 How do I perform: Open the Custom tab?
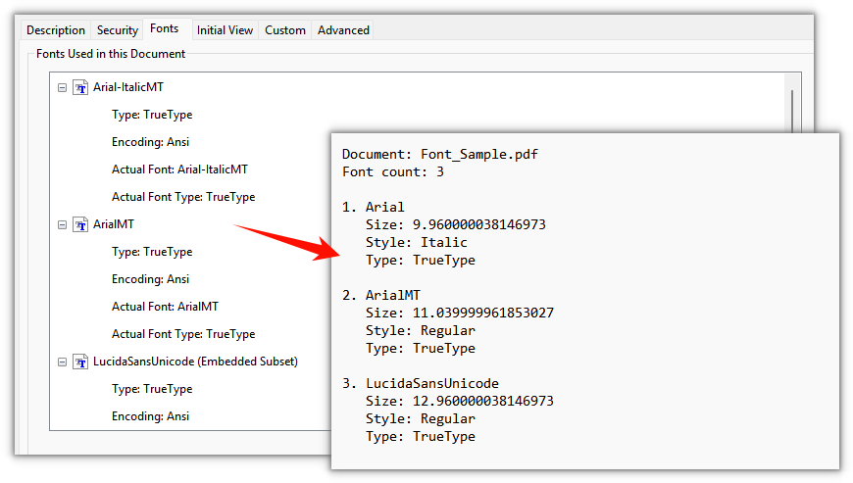[x=285, y=30]
